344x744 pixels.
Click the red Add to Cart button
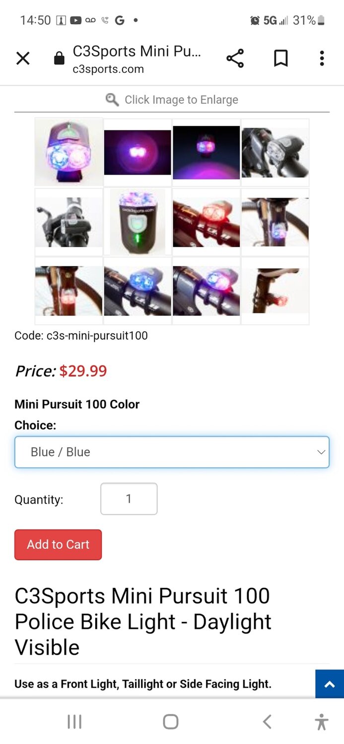pos(58,545)
